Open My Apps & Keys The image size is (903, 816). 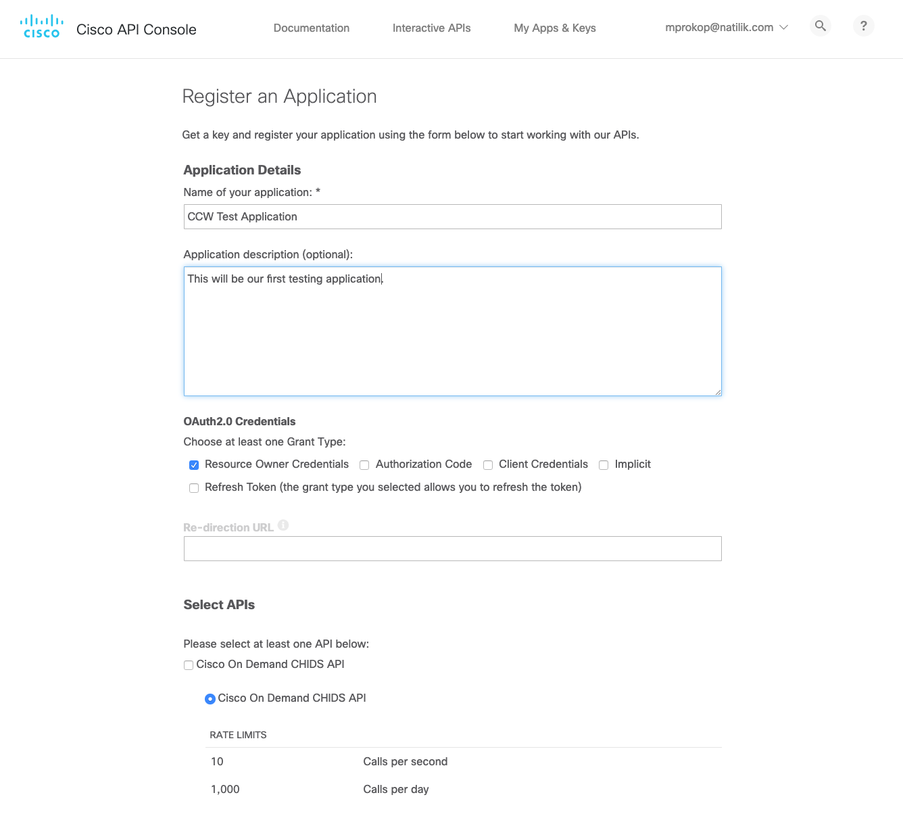click(x=554, y=28)
